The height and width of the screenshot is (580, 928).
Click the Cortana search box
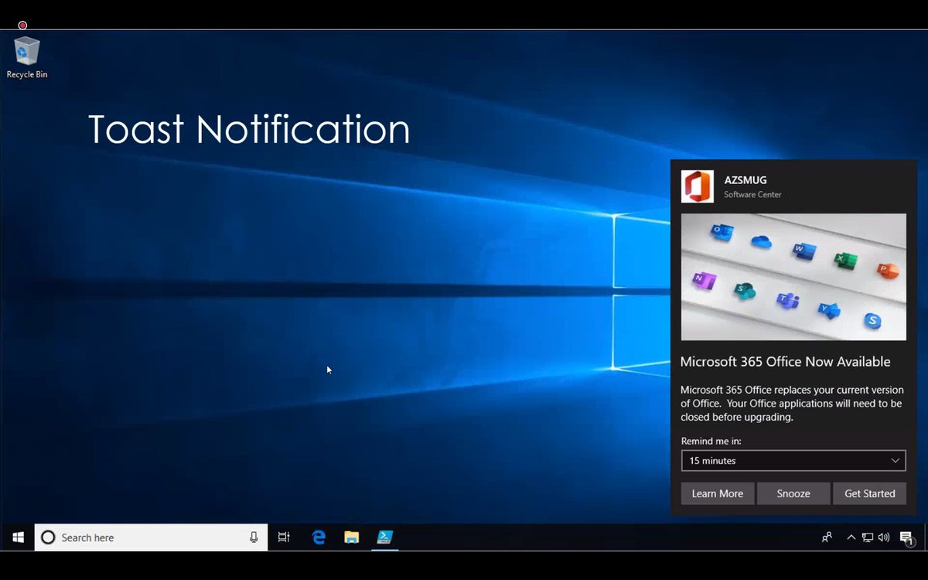click(x=152, y=537)
